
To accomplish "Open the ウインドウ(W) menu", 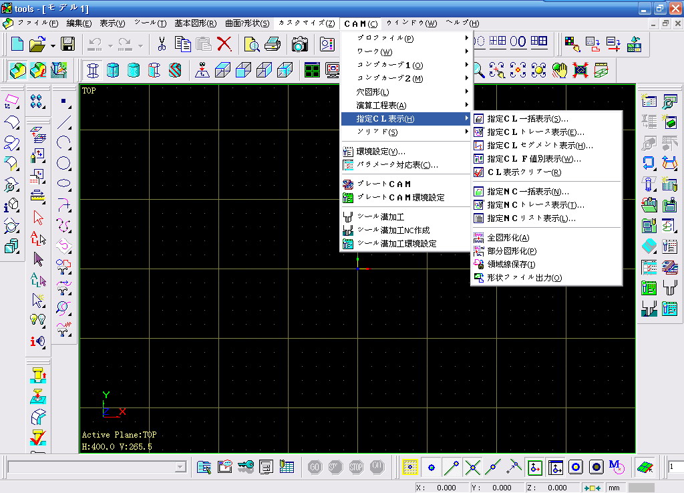I will pos(411,23).
